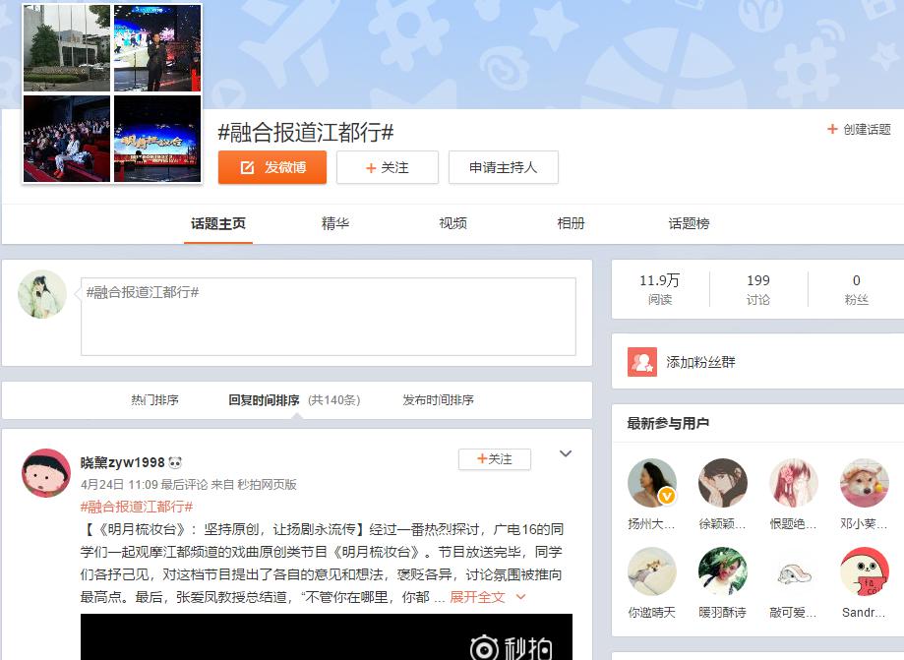Click into the topic post text box
Image resolution: width=904 pixels, height=660 pixels.
pyautogui.click(x=328, y=317)
